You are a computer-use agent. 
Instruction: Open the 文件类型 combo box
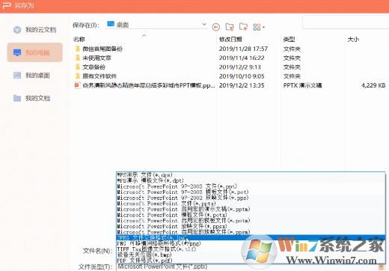click(x=251, y=267)
